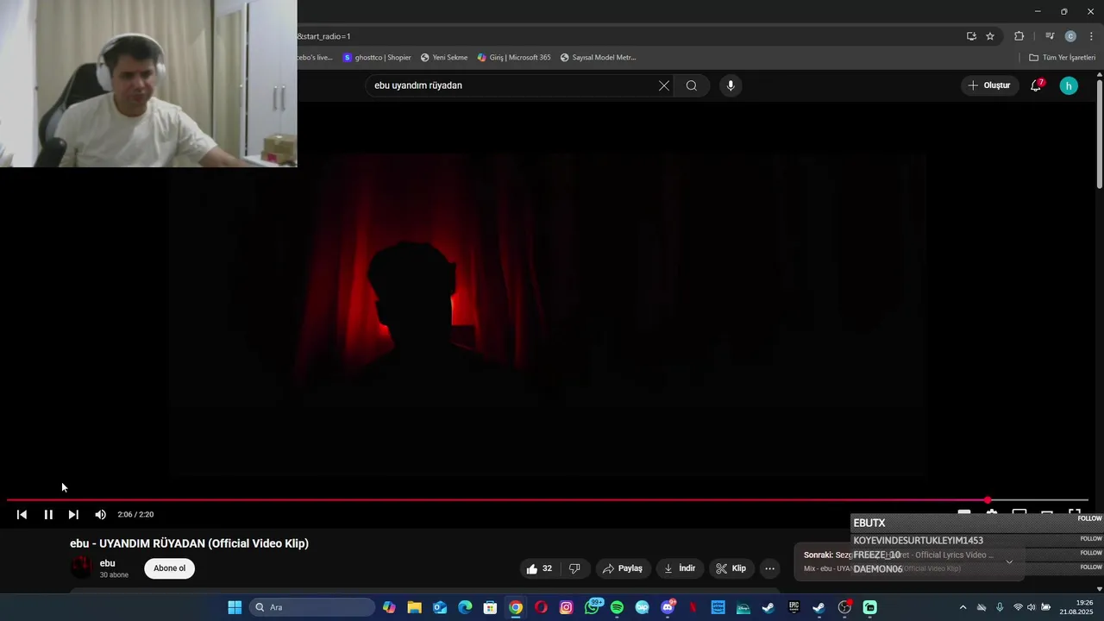Subscribe with Abone ol button
The height and width of the screenshot is (621, 1104).
tap(169, 568)
